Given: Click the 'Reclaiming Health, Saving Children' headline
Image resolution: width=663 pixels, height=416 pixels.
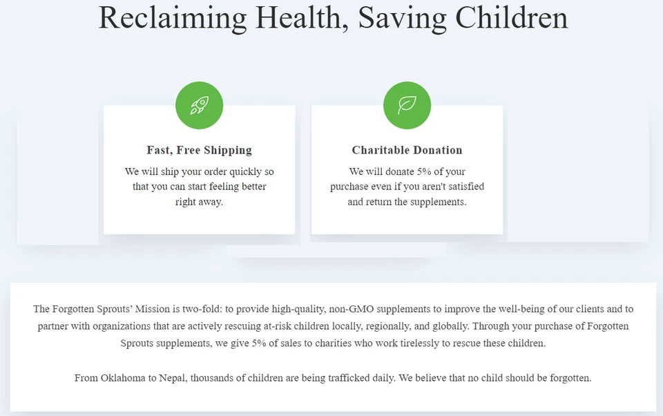Looking at the screenshot, I should pos(333,18).
